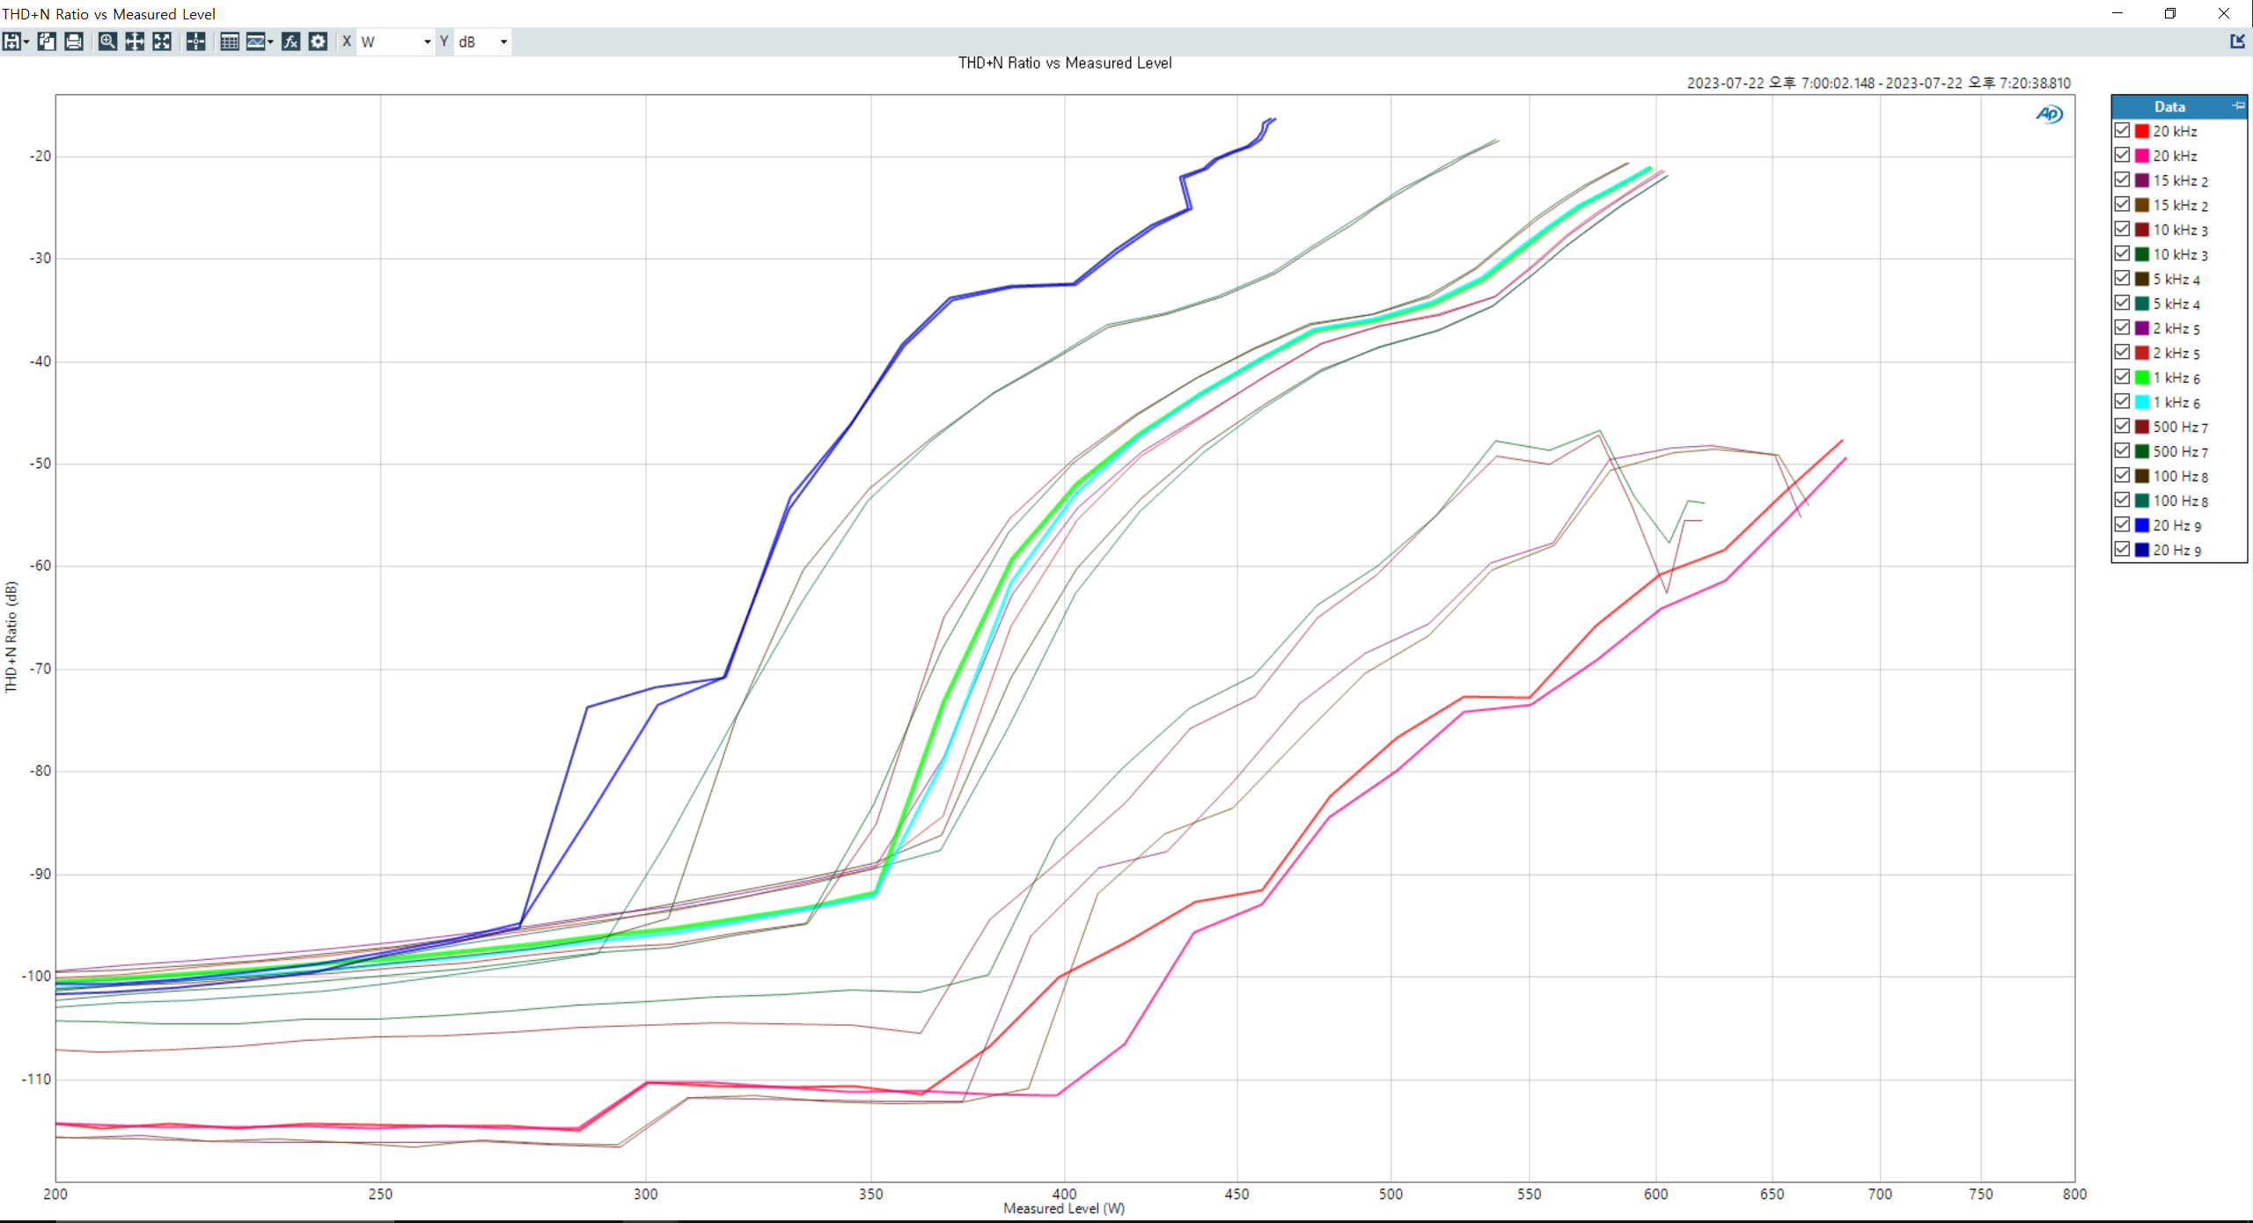Uncheck the red 20 kHz trace checkbox
This screenshot has height=1223, width=2253.
click(2123, 130)
